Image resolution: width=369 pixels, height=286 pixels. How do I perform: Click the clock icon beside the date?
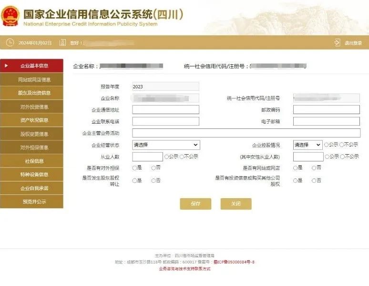10,42
